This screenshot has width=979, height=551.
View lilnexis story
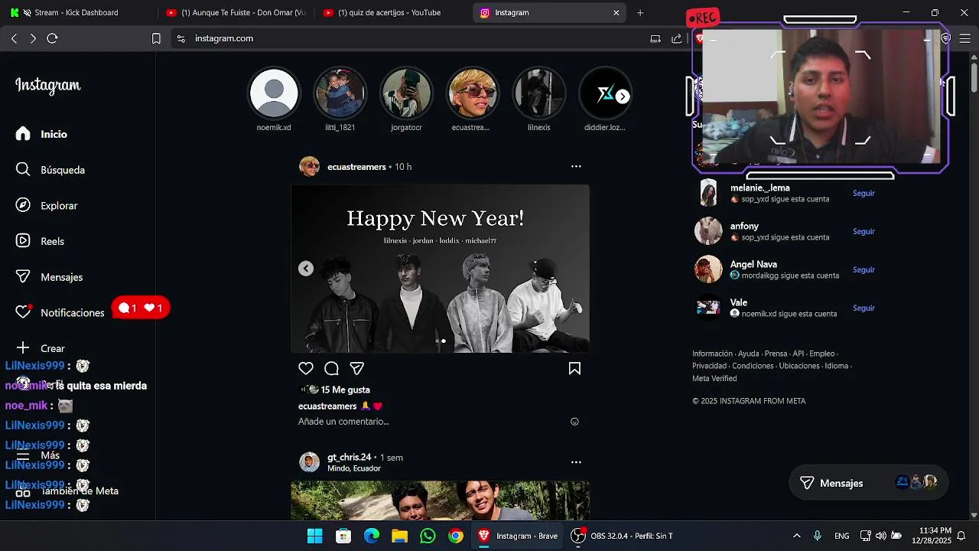(539, 93)
